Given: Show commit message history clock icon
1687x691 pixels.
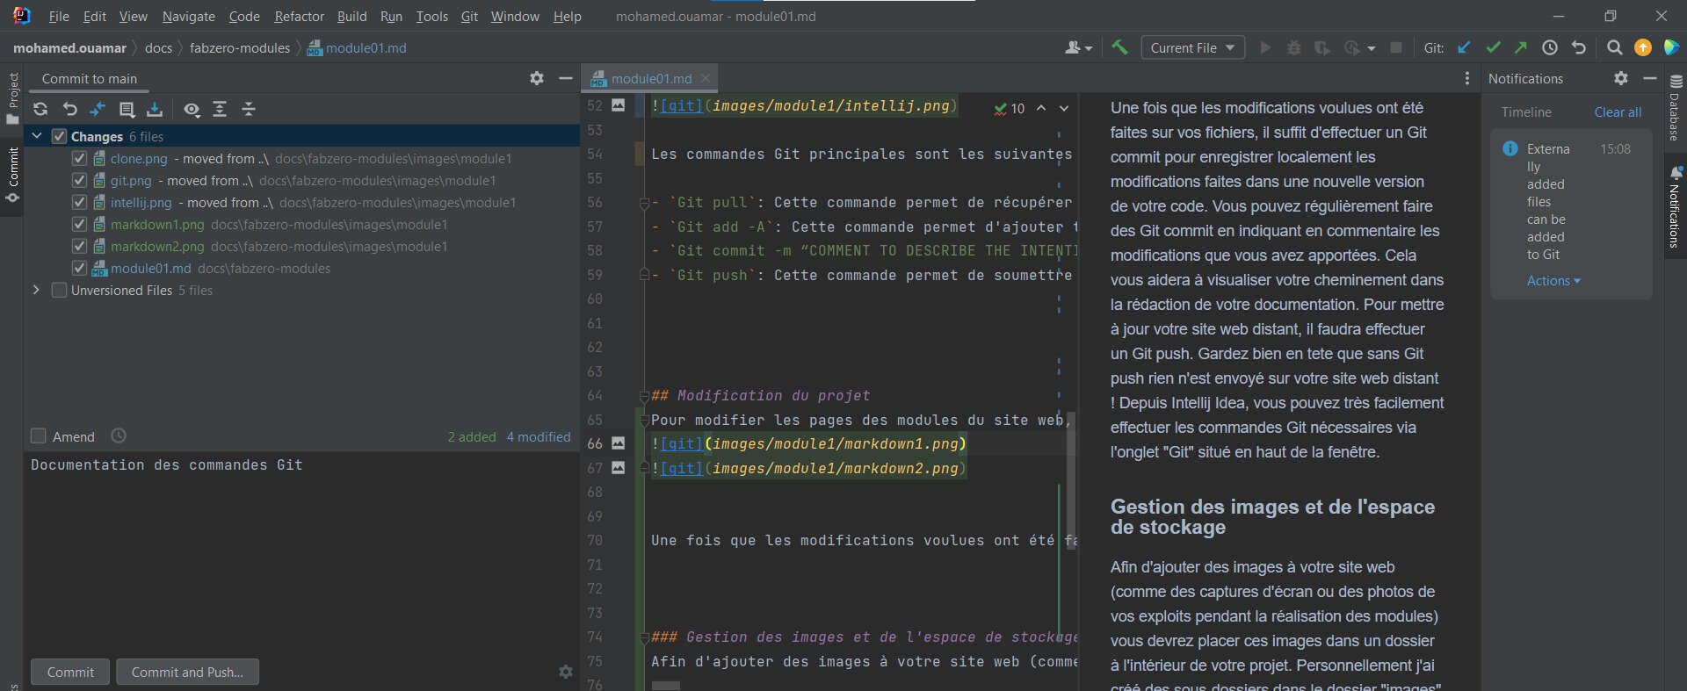Looking at the screenshot, I should tap(119, 435).
